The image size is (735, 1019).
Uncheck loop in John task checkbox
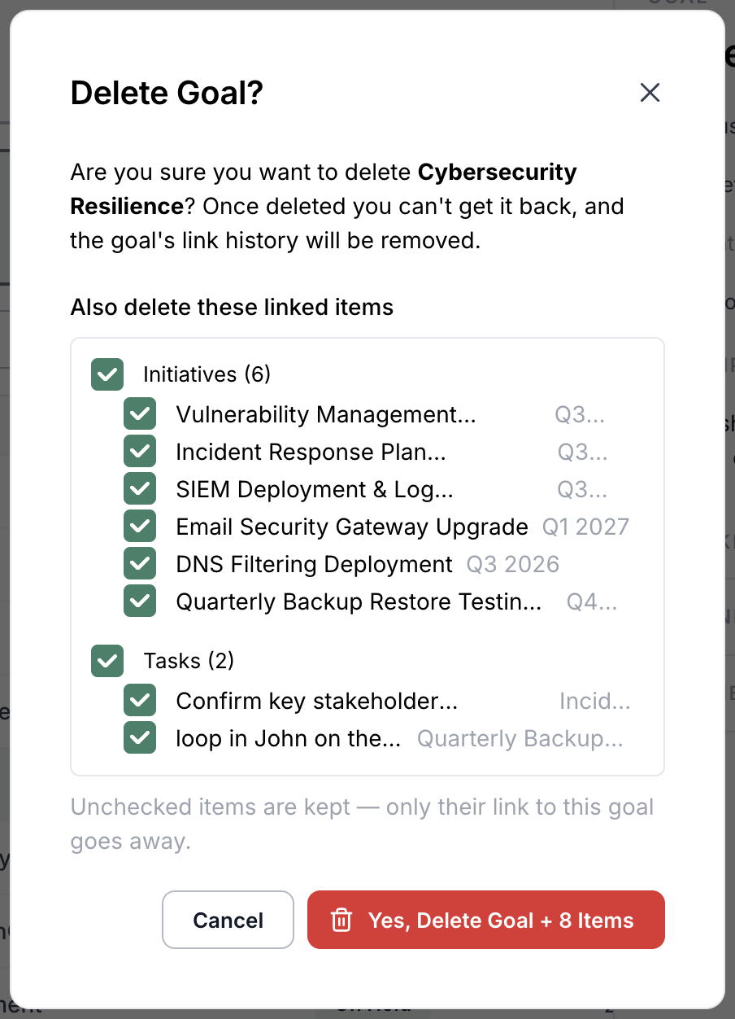pyautogui.click(x=140, y=738)
